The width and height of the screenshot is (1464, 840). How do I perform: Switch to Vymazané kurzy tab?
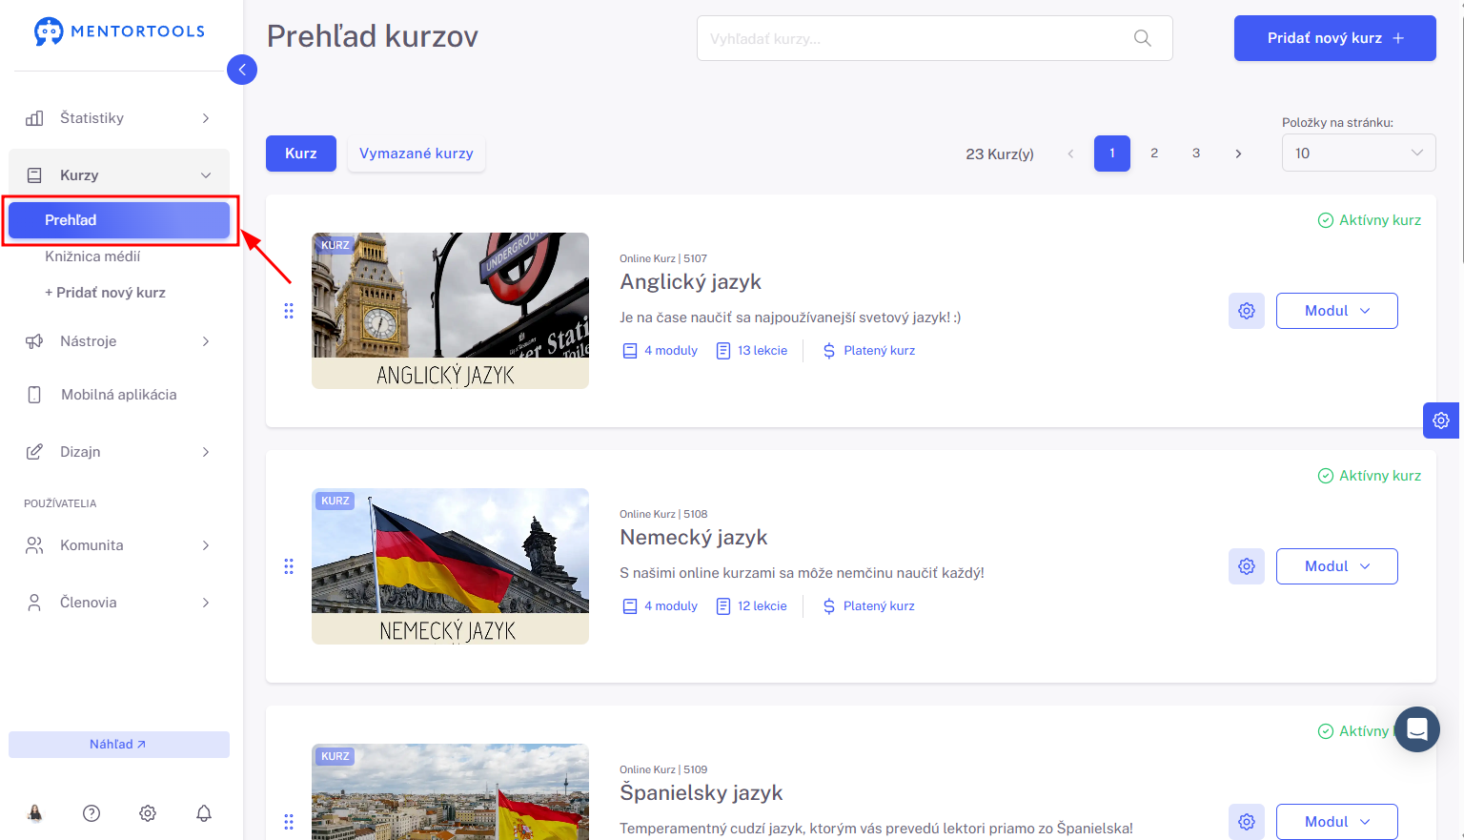pyautogui.click(x=417, y=154)
